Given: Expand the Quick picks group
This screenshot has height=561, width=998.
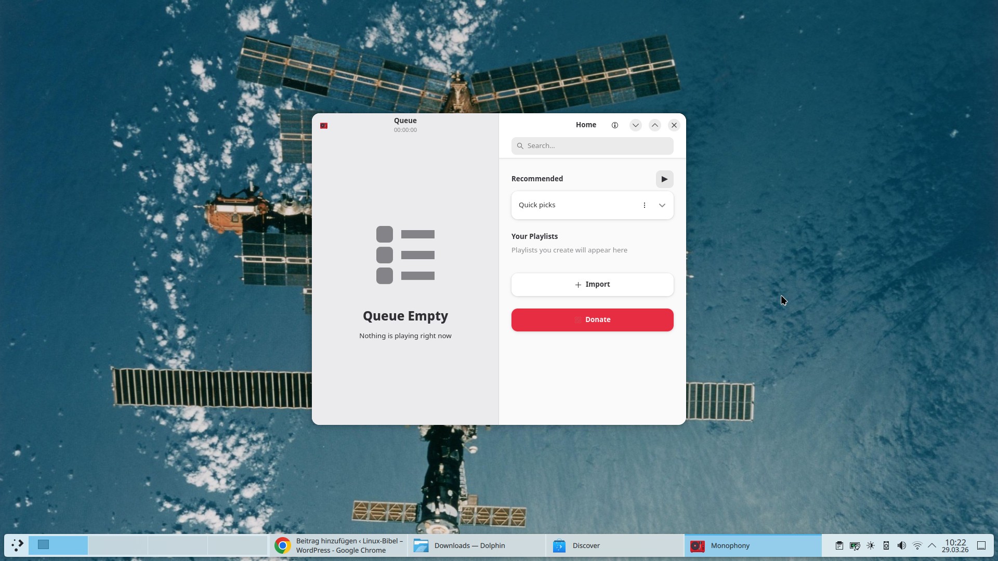Looking at the screenshot, I should click(662, 205).
